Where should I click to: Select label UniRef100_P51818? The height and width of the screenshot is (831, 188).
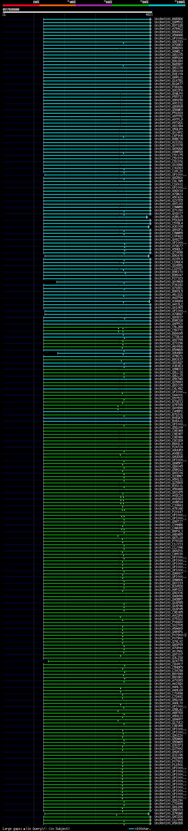[168, 113]
